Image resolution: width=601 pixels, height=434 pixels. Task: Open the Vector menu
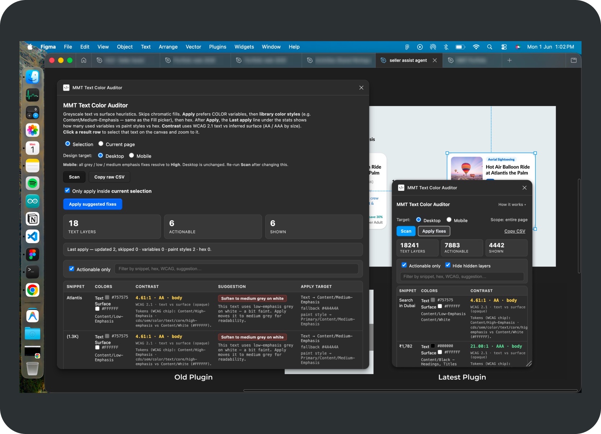tap(193, 47)
